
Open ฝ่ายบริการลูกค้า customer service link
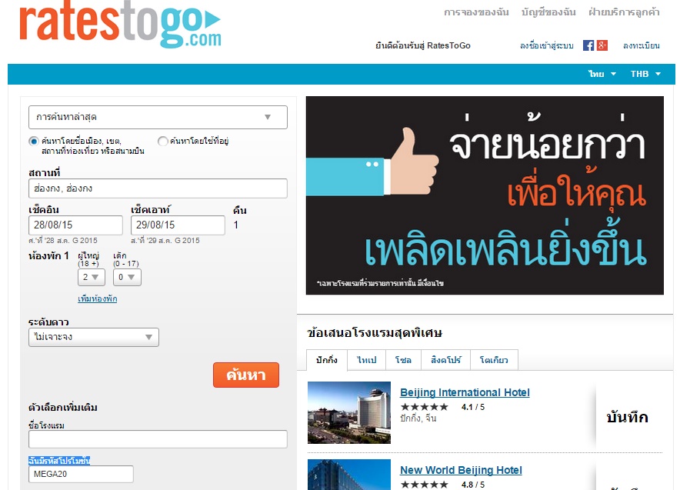click(x=624, y=12)
